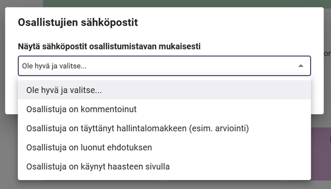Viewport: 331px width, 189px height.
Task: Click the cut-off 'on' text at right edge
Action: click(x=328, y=53)
